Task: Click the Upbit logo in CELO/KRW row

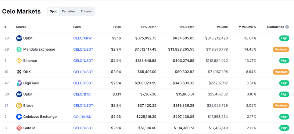Action: 19,38
